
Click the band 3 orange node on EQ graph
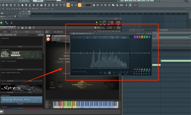click(94, 53)
